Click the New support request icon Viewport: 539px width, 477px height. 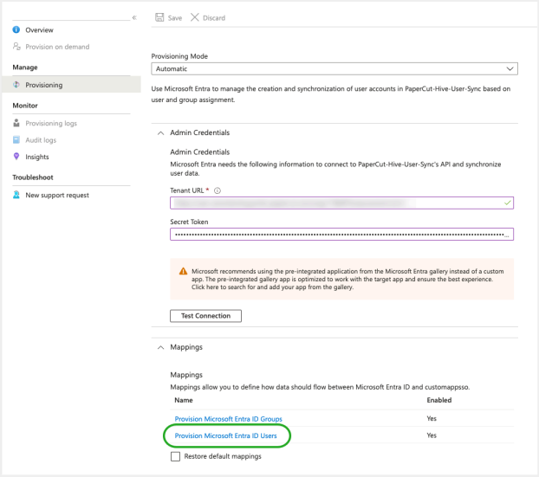click(16, 195)
